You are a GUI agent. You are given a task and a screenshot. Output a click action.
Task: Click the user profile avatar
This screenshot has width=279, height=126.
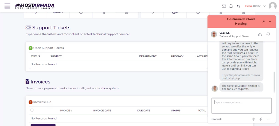pos(272,6)
